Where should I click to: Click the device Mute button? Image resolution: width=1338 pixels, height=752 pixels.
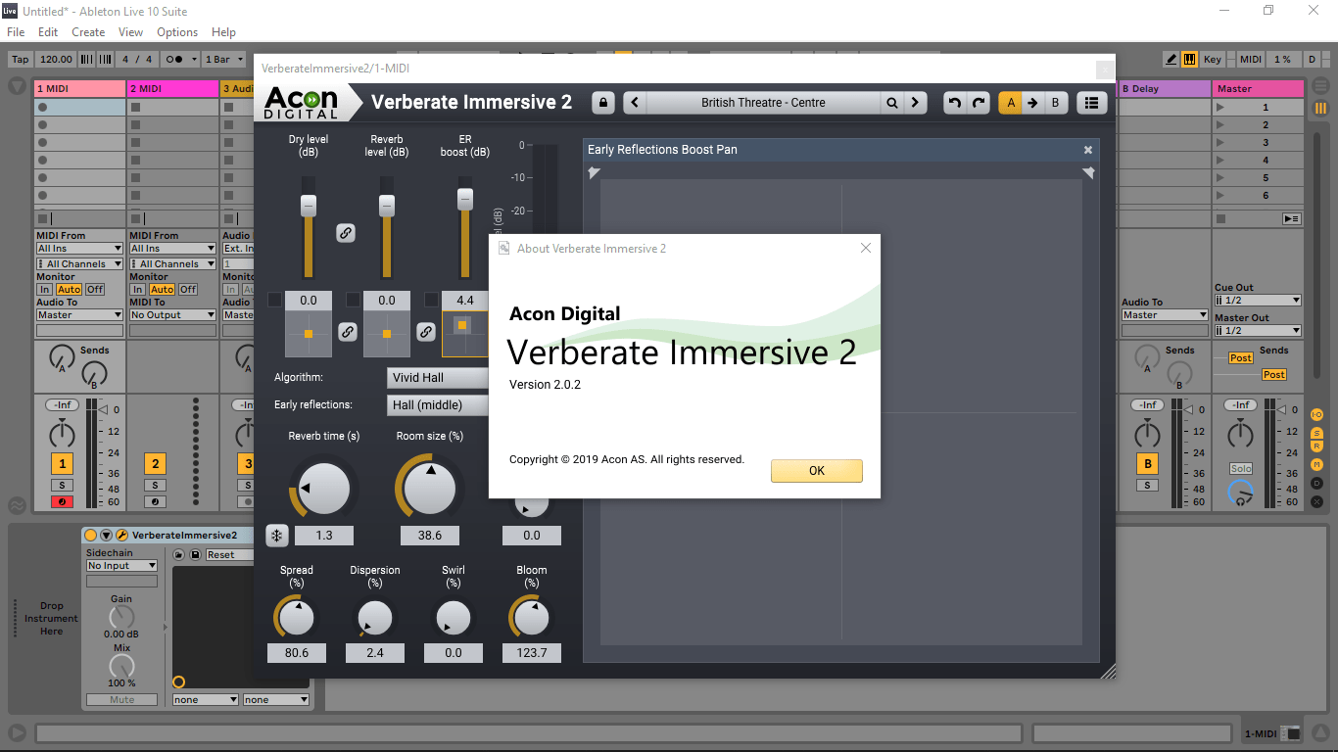click(121, 700)
